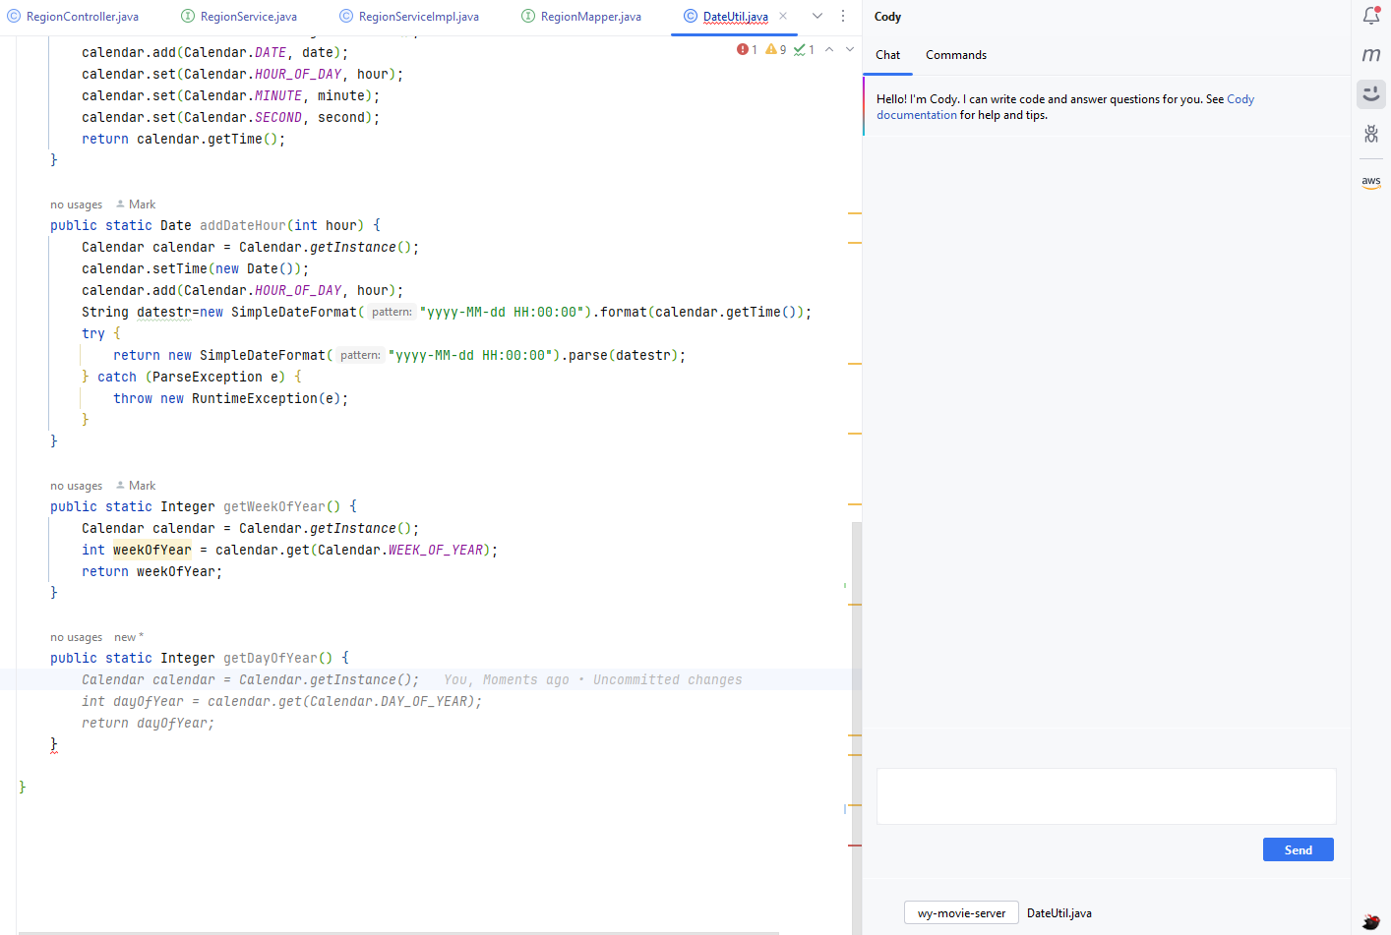
Task: Click the ParseException catch clause
Action: (192, 377)
